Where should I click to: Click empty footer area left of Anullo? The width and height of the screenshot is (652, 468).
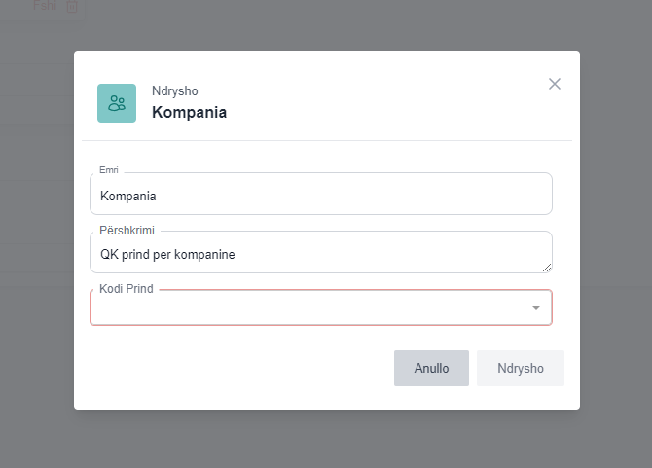[234, 369]
